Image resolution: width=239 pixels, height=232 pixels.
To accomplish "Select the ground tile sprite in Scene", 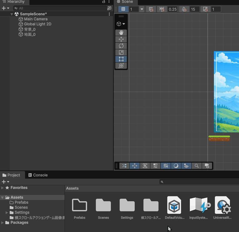I will 219,138.
